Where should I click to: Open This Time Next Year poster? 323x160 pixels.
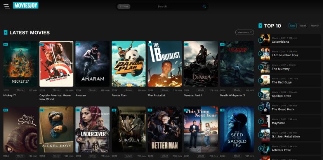201,129
